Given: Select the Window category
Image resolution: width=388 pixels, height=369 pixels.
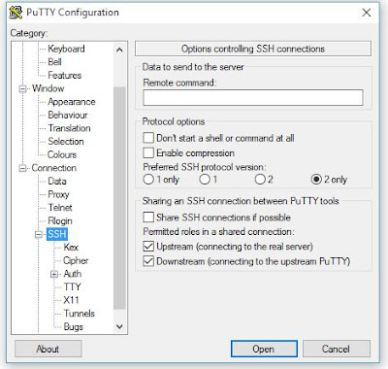Looking at the screenshot, I should [48, 88].
